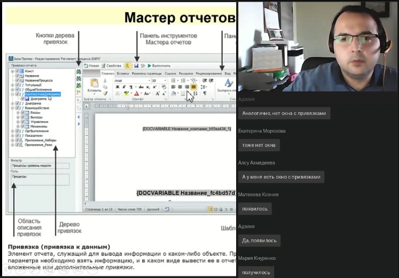Run the report with Выполнить
The image size is (399, 278).
click(159, 66)
